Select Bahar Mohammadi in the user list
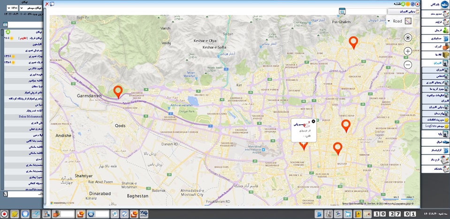The width and height of the screenshot is (450, 219). pos(23,117)
